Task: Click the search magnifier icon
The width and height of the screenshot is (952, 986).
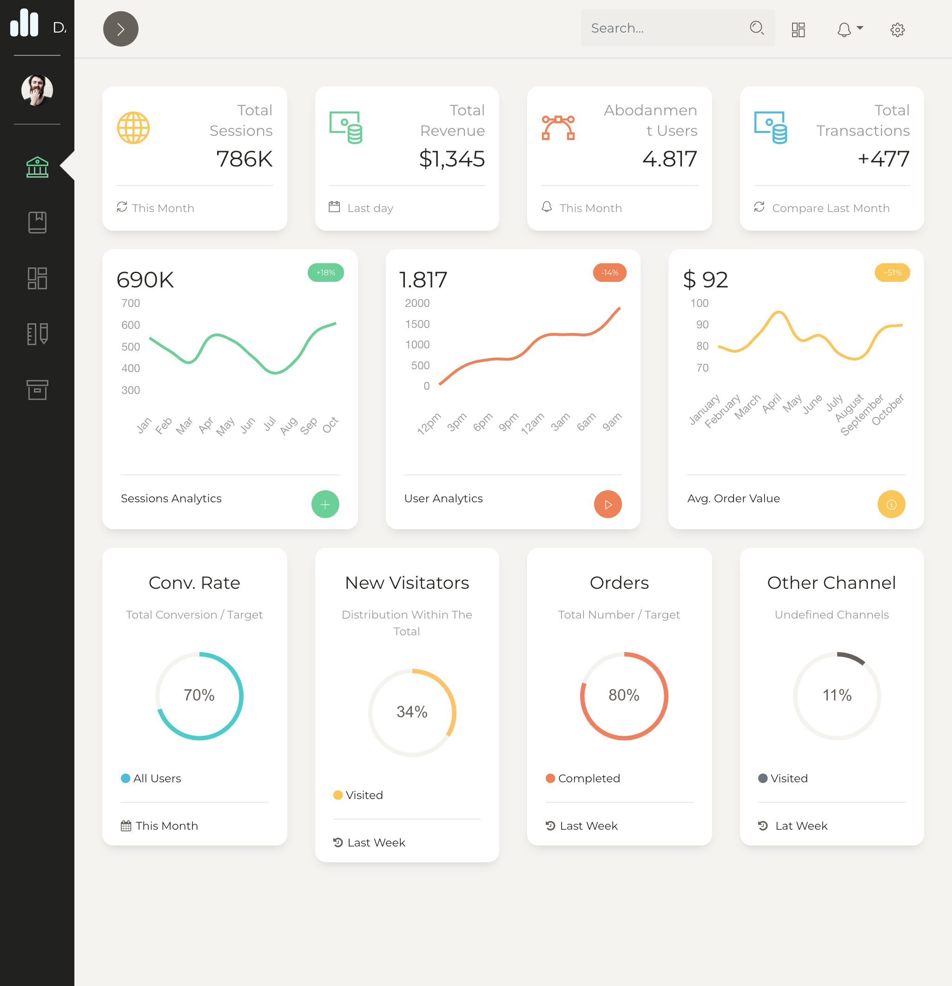Action: tap(756, 27)
